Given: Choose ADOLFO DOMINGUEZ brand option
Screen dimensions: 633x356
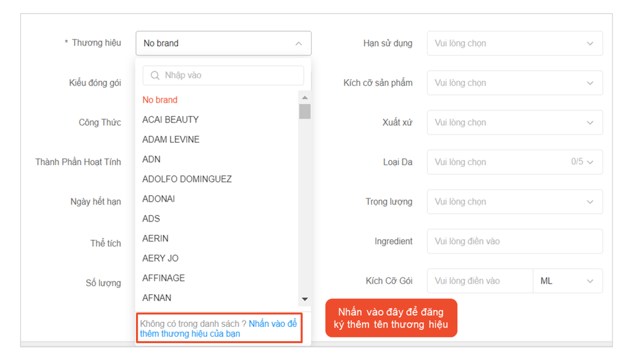Looking at the screenshot, I should (x=187, y=179).
